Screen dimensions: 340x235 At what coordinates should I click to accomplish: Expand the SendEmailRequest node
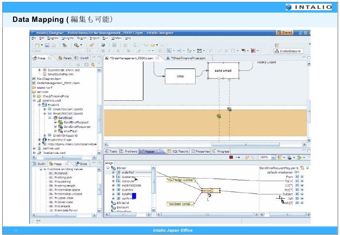[55, 122]
